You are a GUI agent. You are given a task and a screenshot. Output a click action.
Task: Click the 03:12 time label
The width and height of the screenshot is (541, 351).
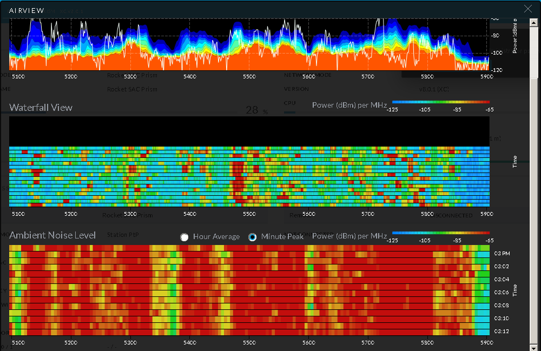tap(502, 332)
